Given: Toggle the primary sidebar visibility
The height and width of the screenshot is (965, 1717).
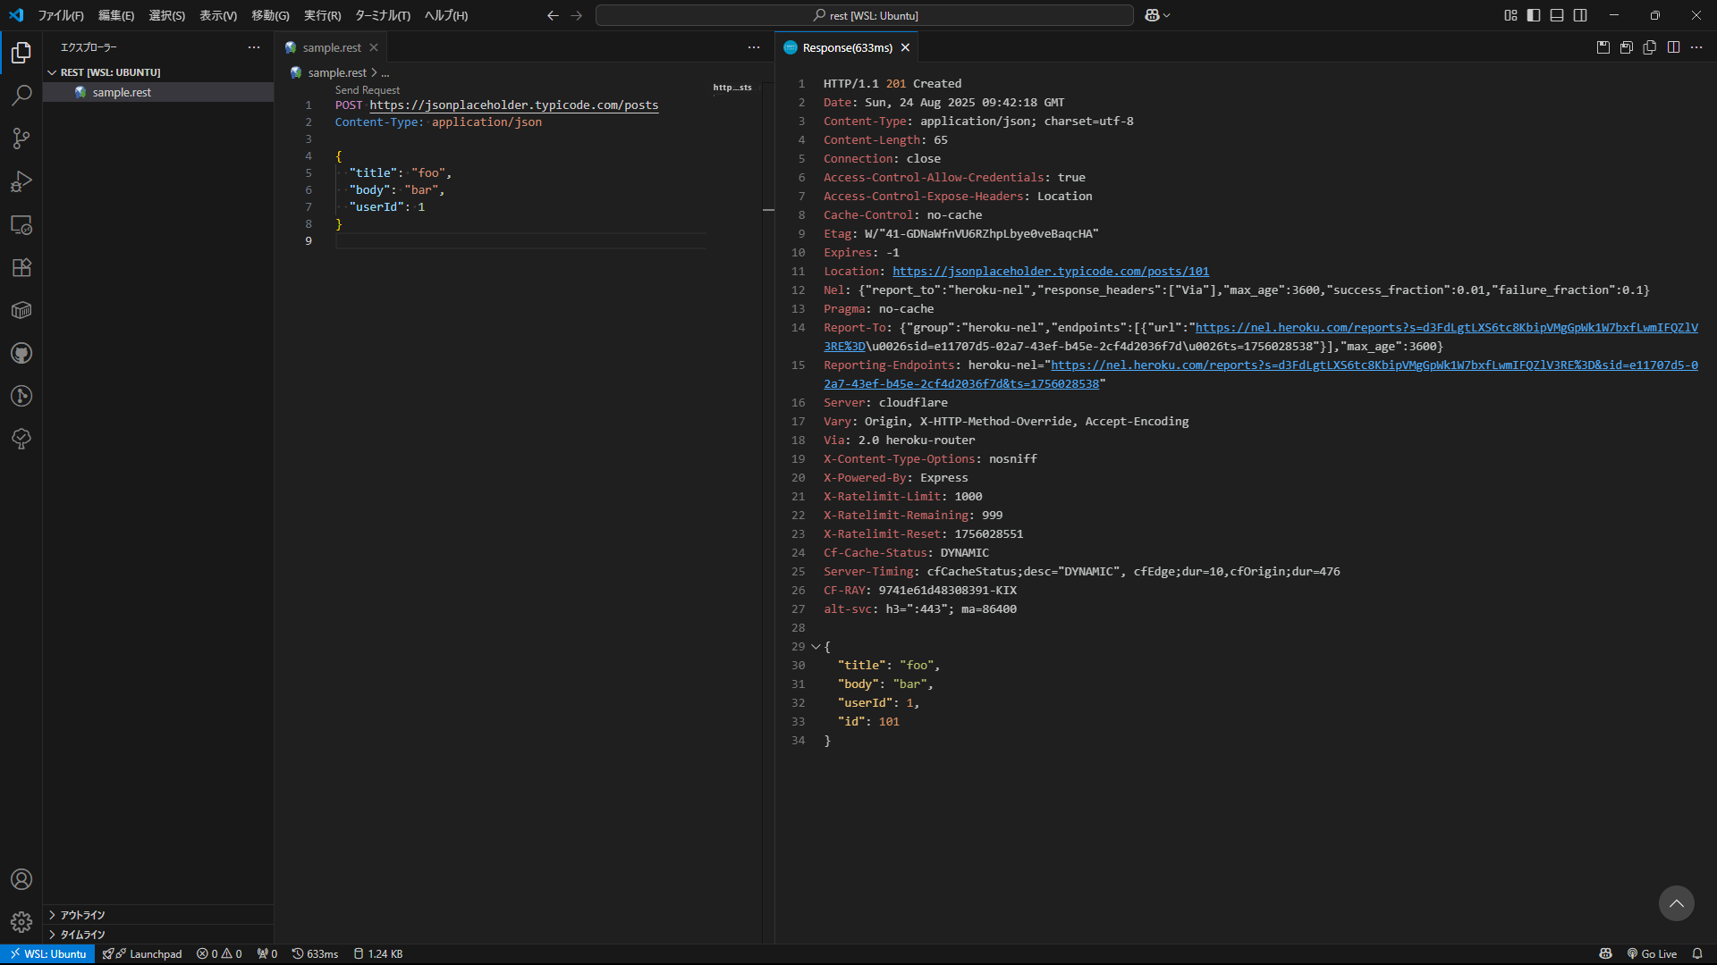Looking at the screenshot, I should point(1534,15).
